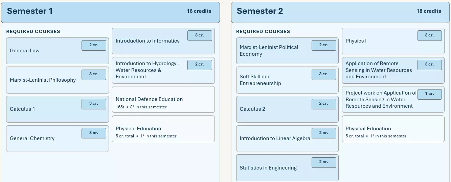451x182 pixels.
Task: Open Application of Remote Sensing course
Action: point(393,70)
